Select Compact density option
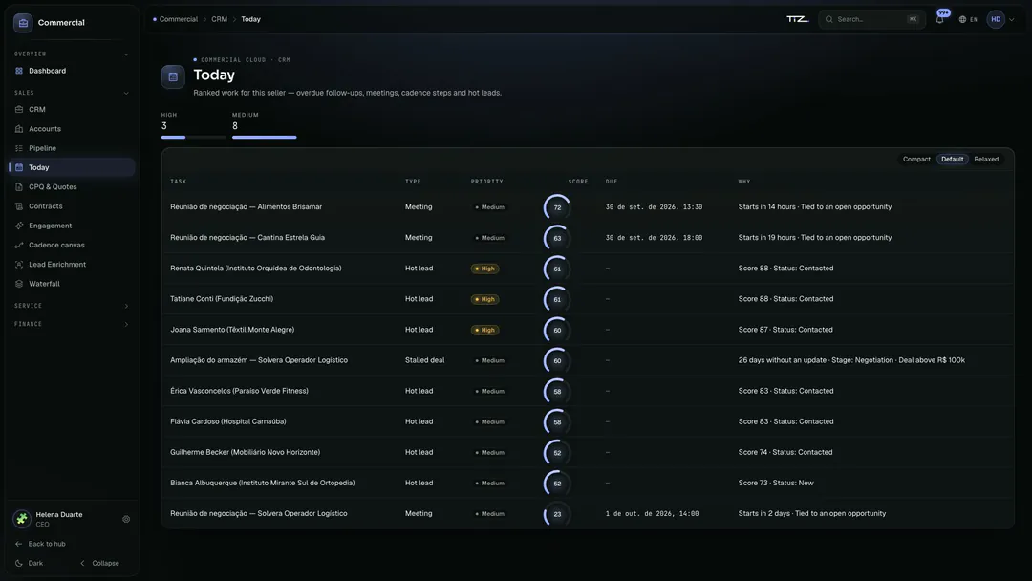Screen dimensions: 1032x581 click(916, 160)
